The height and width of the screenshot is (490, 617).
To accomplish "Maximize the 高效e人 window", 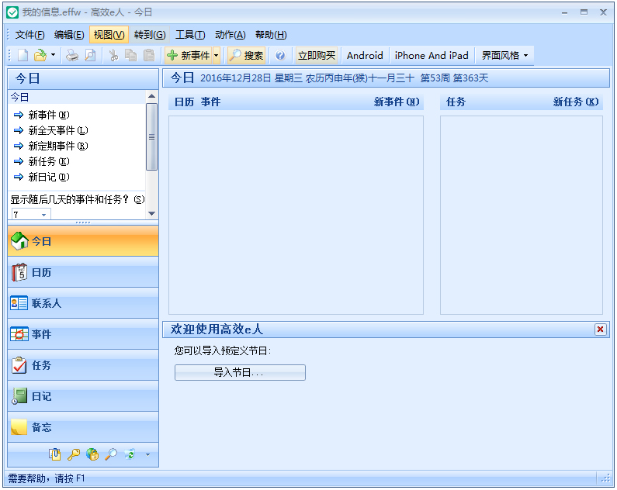I will (584, 12).
